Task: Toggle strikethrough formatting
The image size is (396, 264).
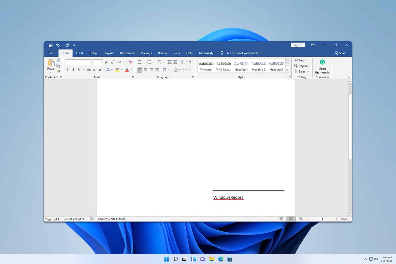Action: [x=89, y=70]
